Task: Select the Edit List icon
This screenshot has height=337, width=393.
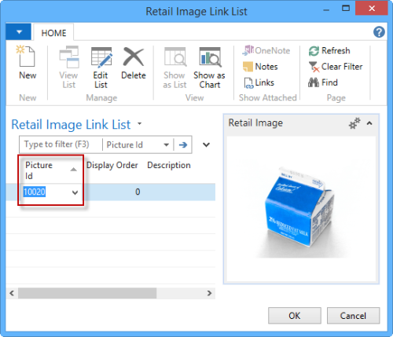Action: point(101,57)
